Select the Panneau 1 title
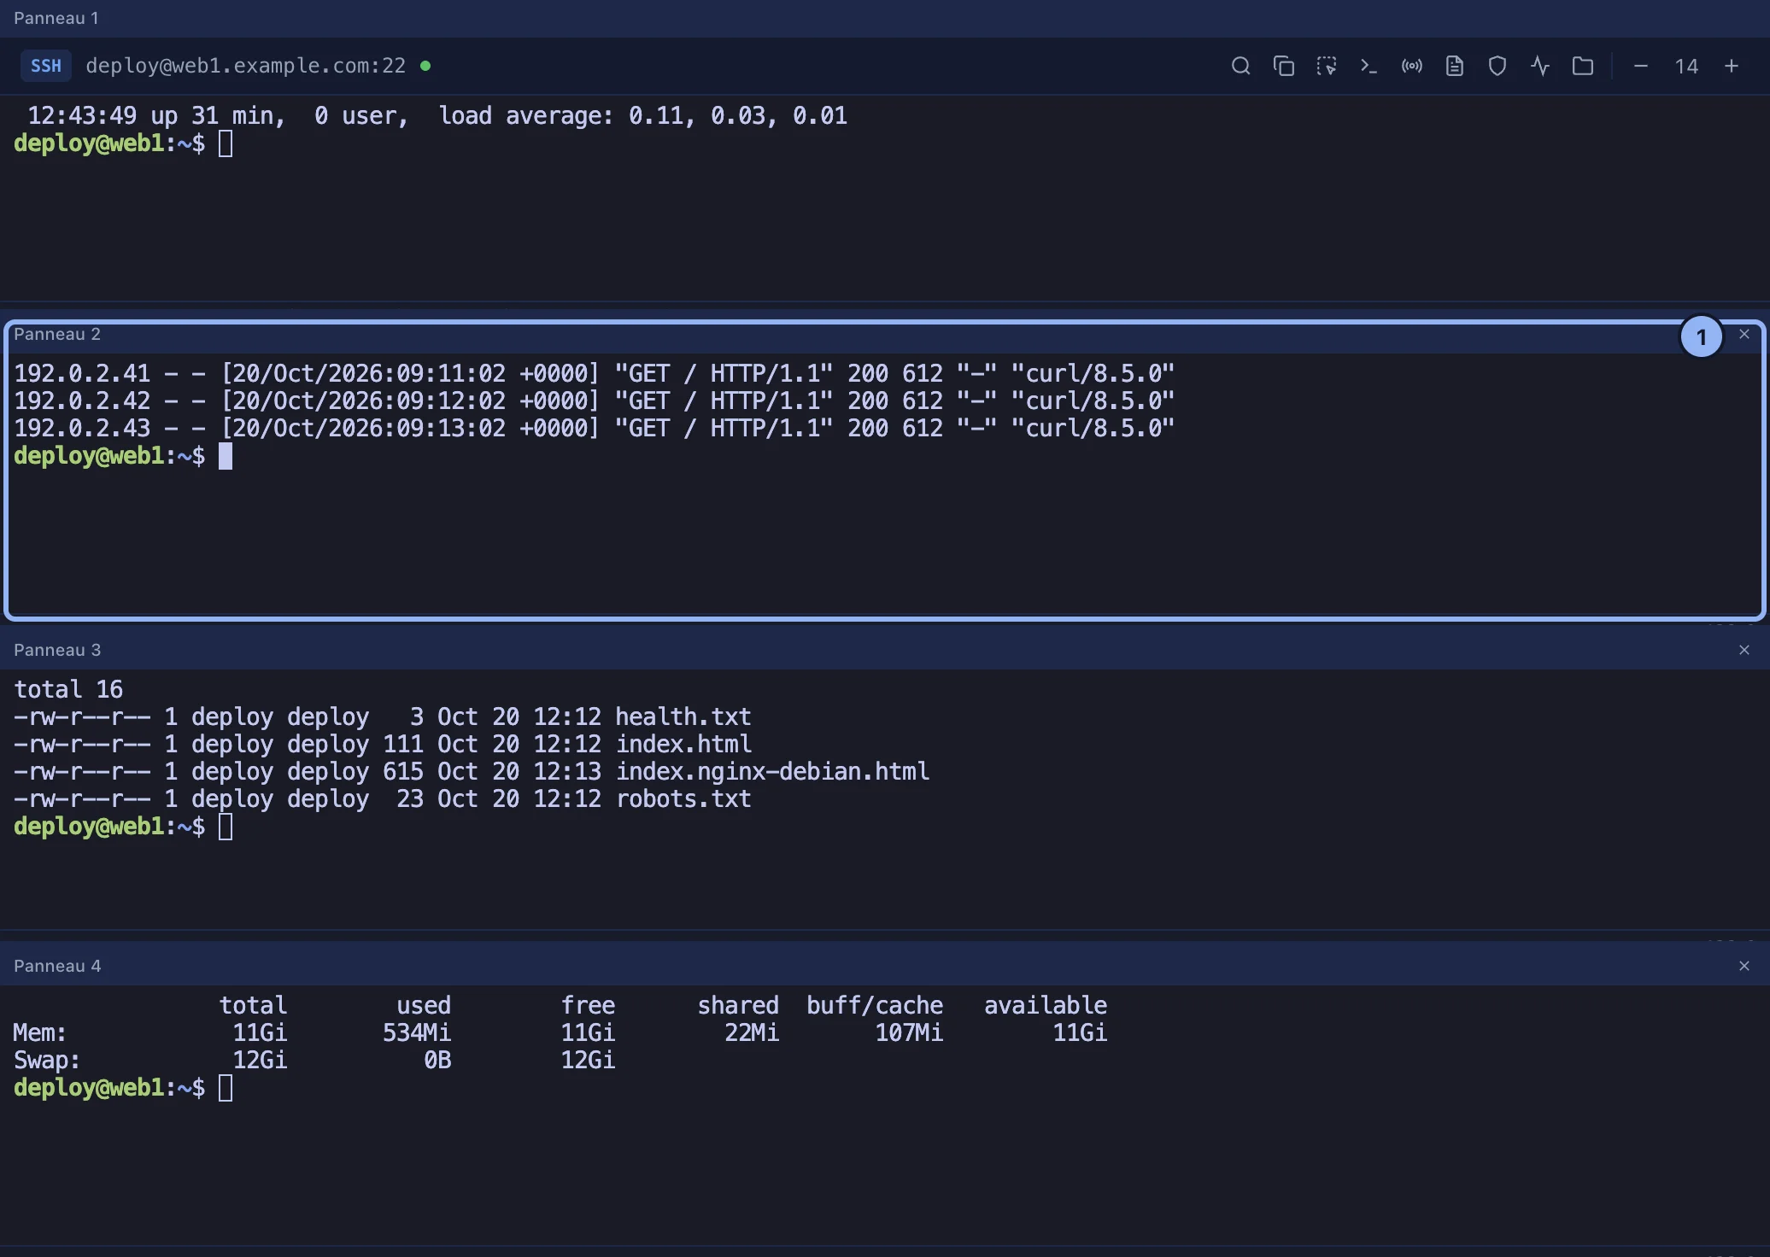Viewport: 1770px width, 1257px height. coord(56,18)
